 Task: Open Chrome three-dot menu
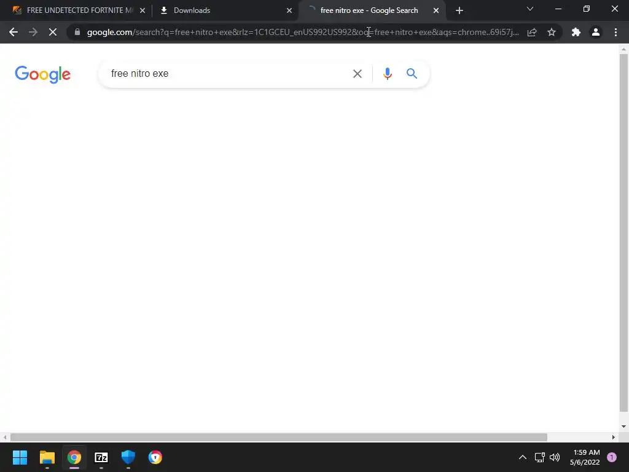click(x=615, y=32)
